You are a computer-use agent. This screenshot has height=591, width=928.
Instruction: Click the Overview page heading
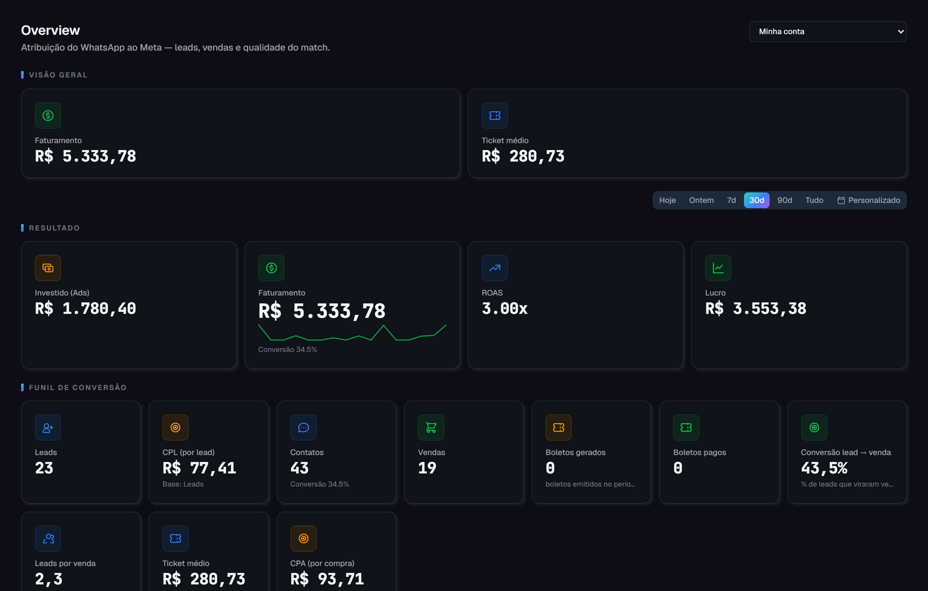51,31
